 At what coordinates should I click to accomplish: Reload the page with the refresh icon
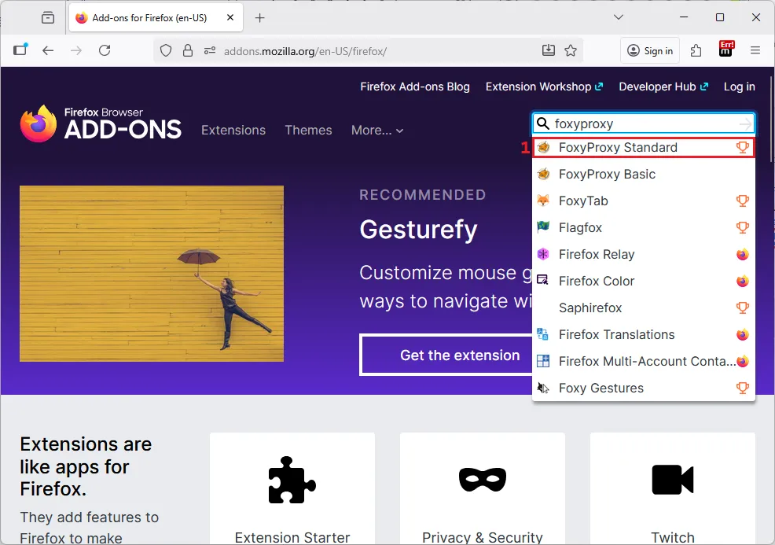[x=105, y=50]
